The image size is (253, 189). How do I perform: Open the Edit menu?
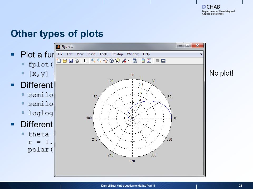(70, 54)
